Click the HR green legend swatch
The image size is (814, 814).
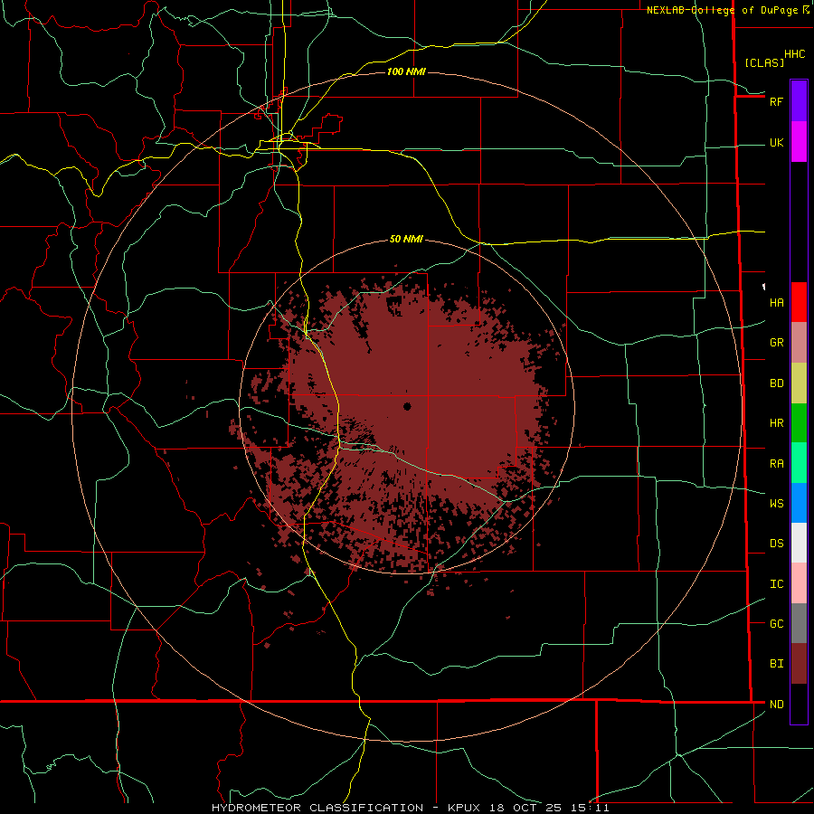click(799, 423)
